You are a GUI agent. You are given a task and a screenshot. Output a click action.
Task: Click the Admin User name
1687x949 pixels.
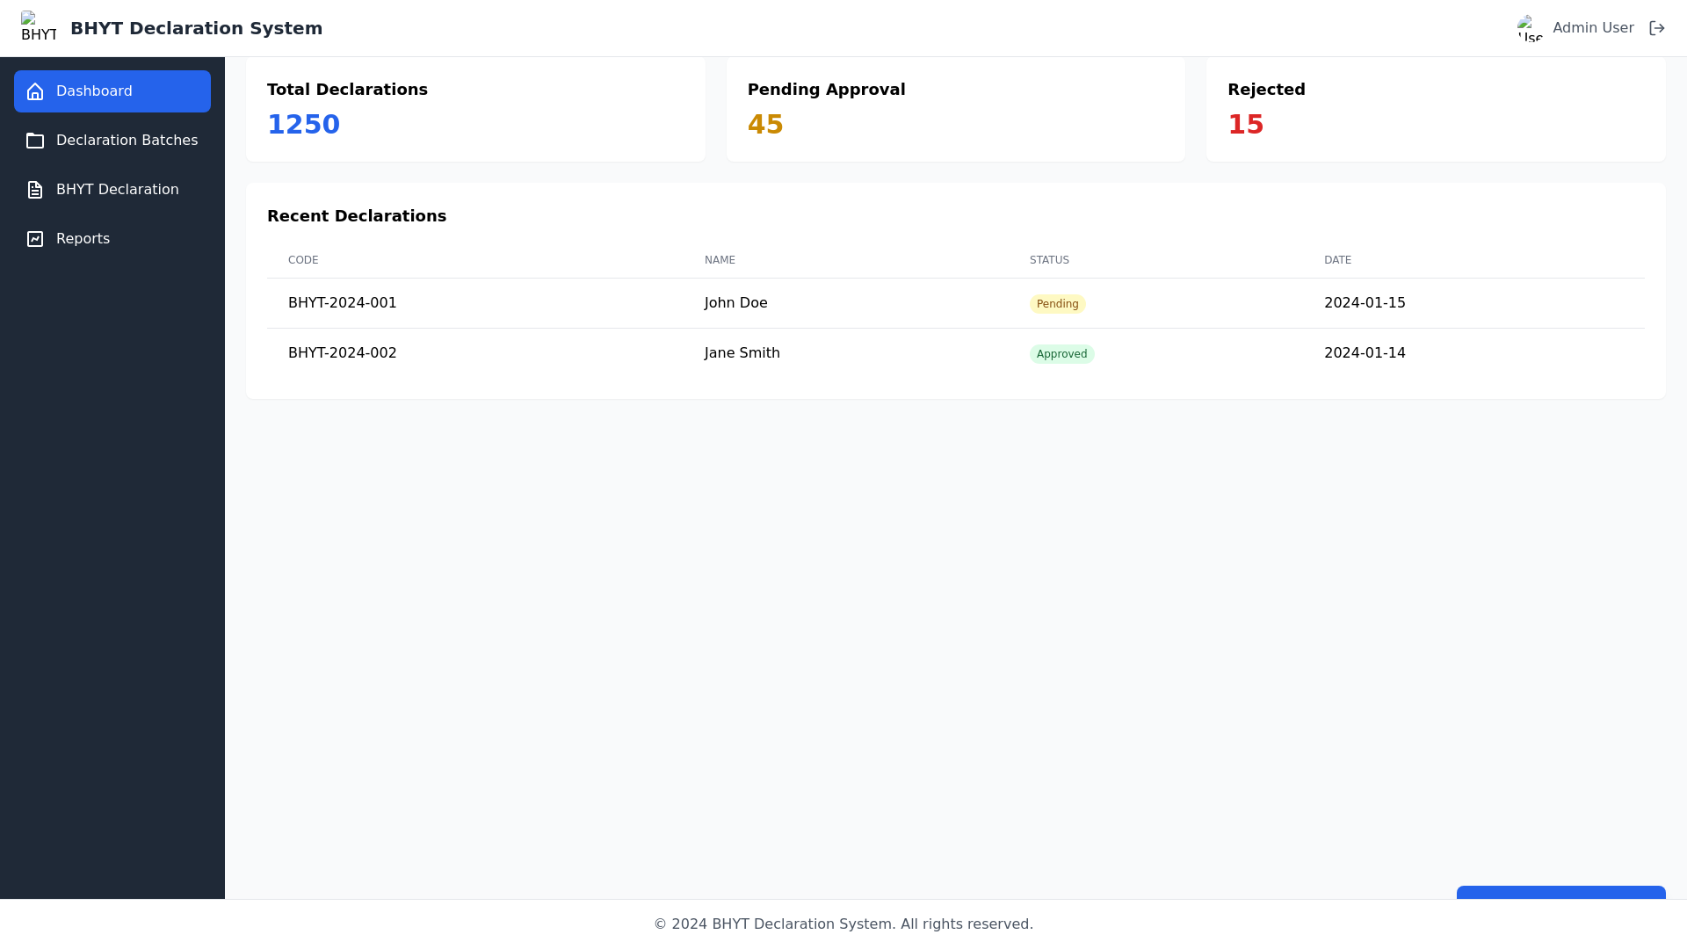pyautogui.click(x=1593, y=27)
